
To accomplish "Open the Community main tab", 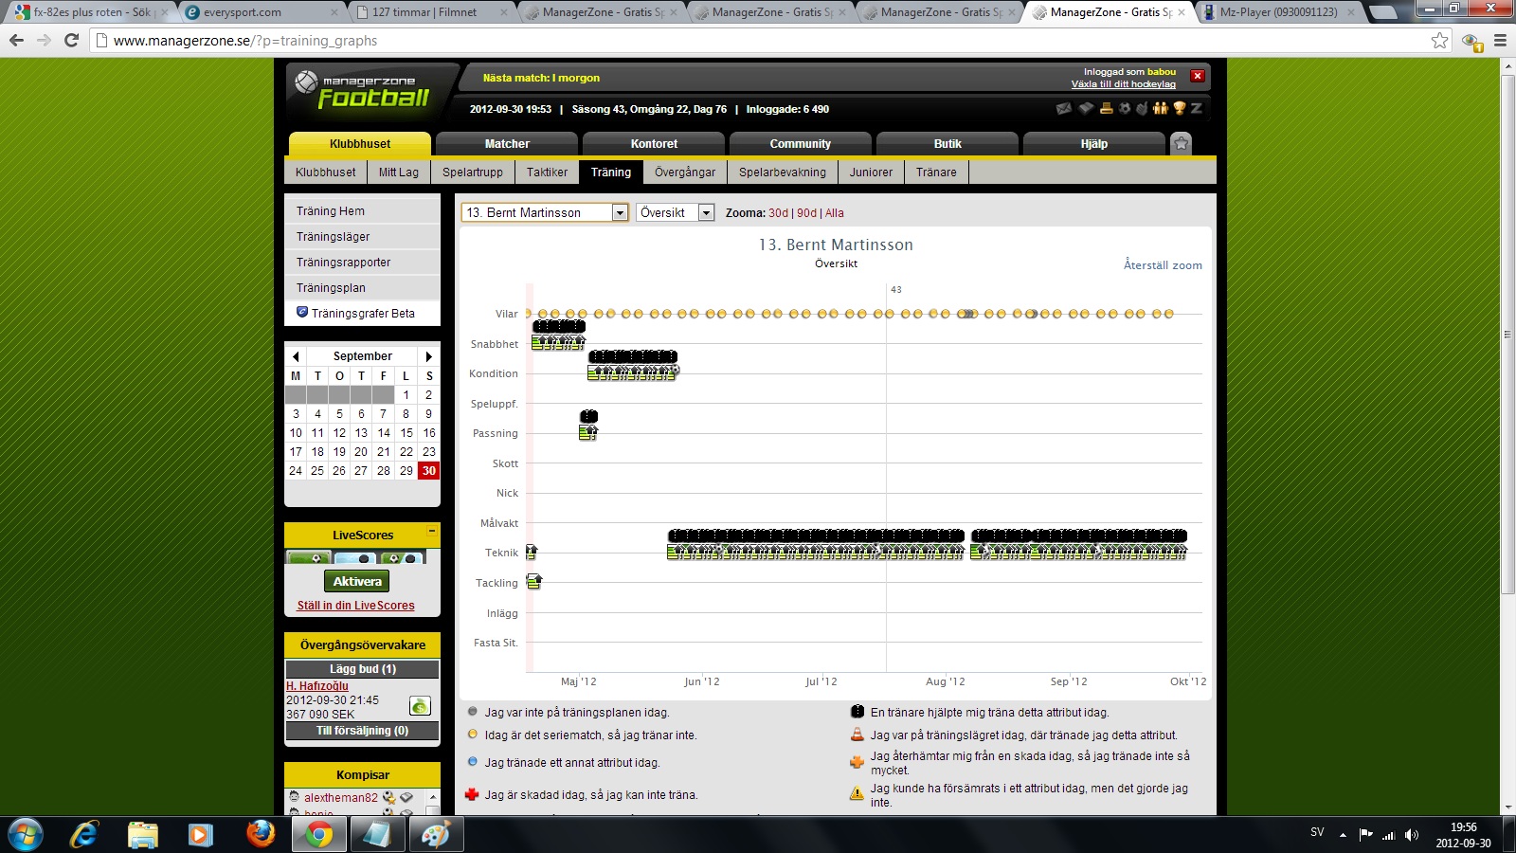I will point(801,144).
